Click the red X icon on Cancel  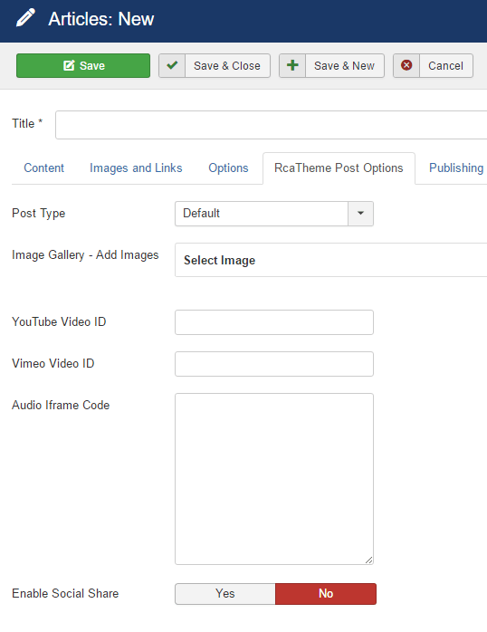(406, 65)
